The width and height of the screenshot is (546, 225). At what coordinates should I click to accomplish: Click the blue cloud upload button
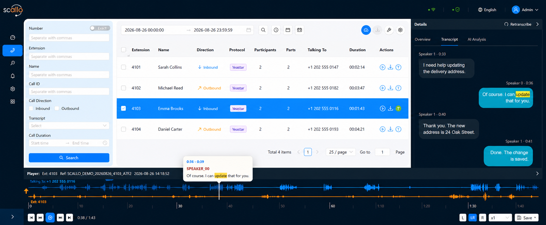[366, 30]
